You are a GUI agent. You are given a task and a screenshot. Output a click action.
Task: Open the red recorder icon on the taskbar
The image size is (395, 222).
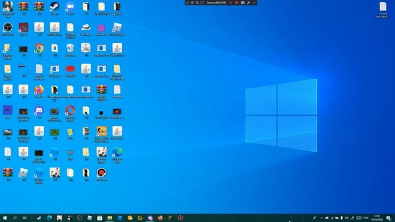pos(180,218)
